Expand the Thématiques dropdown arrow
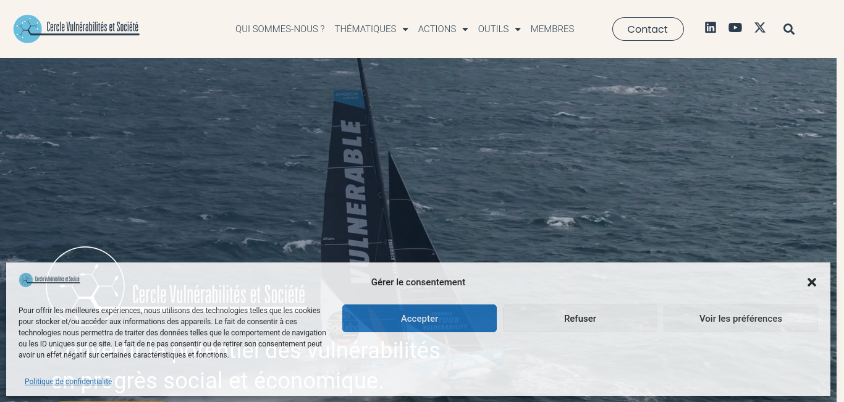The height and width of the screenshot is (402, 844). (x=405, y=29)
